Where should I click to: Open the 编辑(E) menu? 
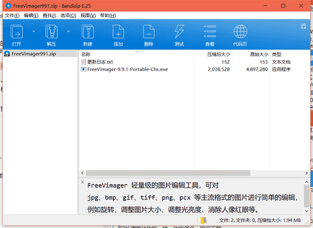pyautogui.click(x=31, y=16)
